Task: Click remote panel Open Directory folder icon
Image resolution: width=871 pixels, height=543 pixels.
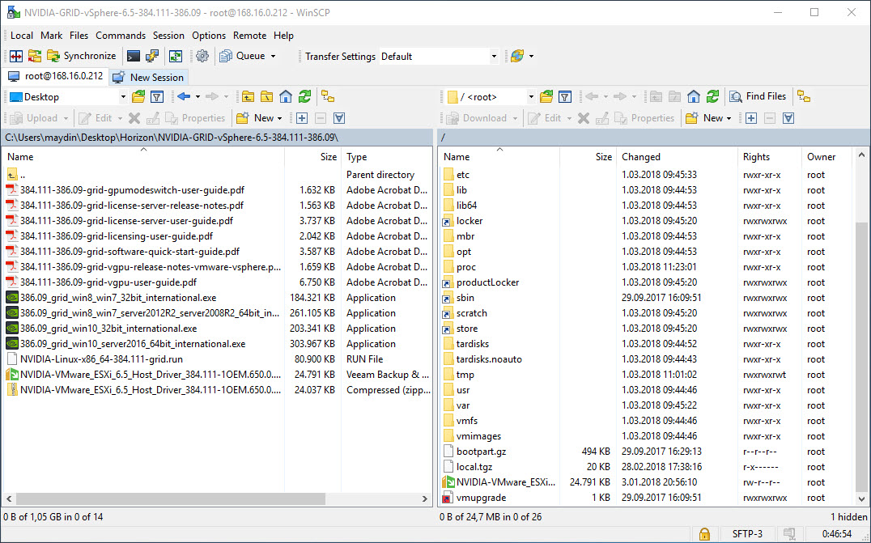Action: tap(546, 97)
